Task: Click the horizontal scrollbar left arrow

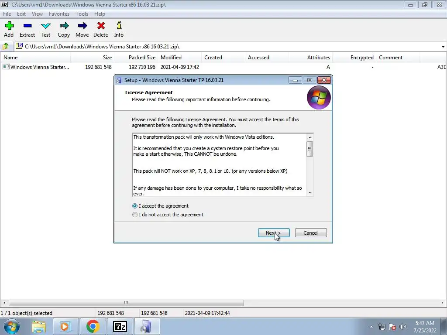Action: click(x=4, y=303)
